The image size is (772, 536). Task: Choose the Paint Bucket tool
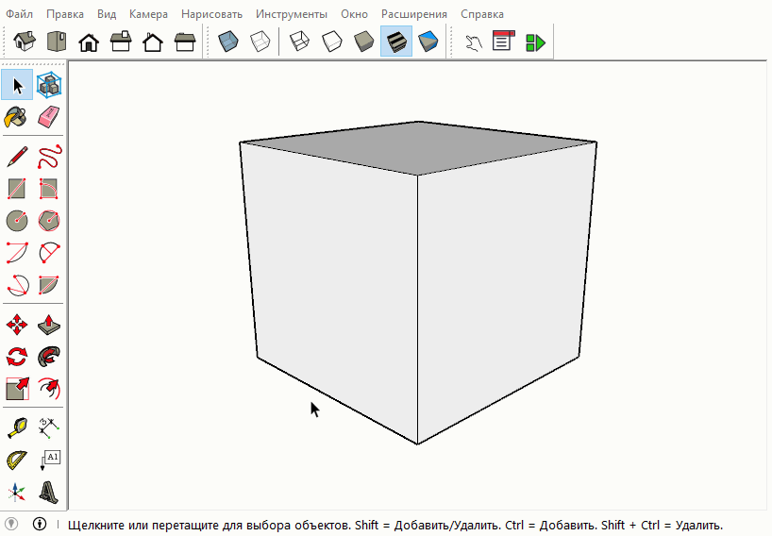(x=16, y=117)
